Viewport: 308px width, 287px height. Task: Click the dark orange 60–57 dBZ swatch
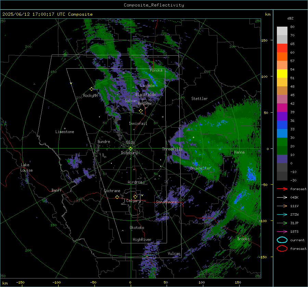(282, 57)
